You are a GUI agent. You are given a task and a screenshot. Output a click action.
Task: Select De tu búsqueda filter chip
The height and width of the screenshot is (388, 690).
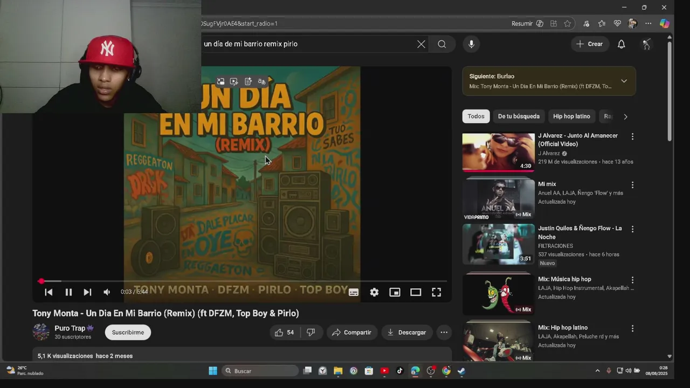tap(519, 116)
